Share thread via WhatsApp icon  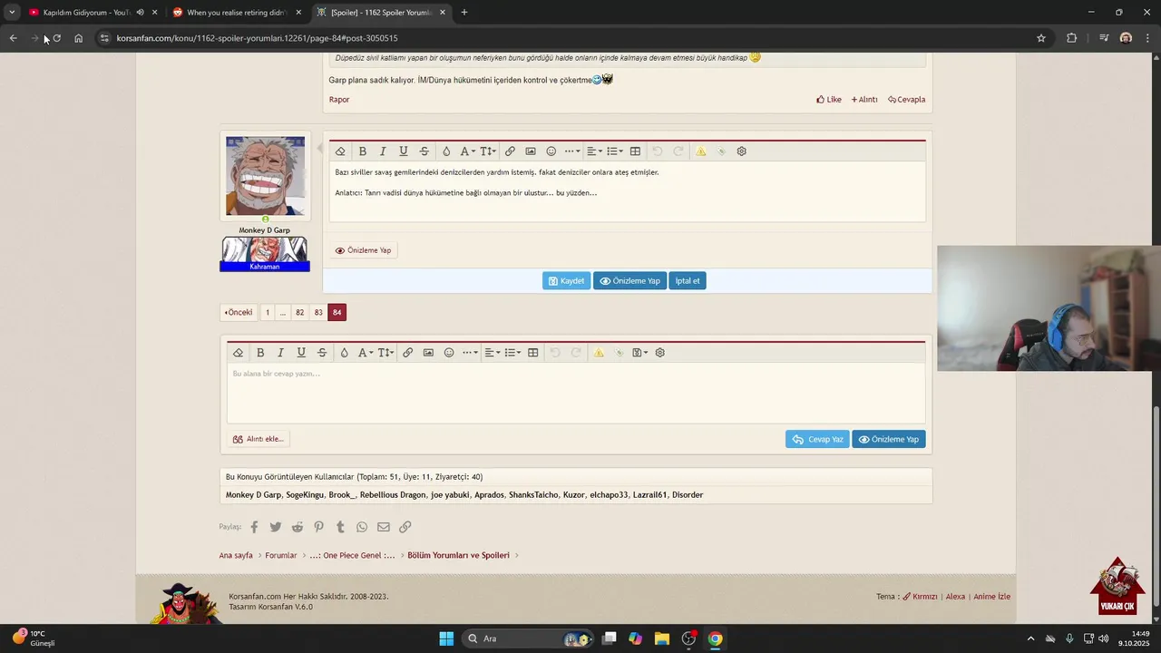tap(362, 527)
